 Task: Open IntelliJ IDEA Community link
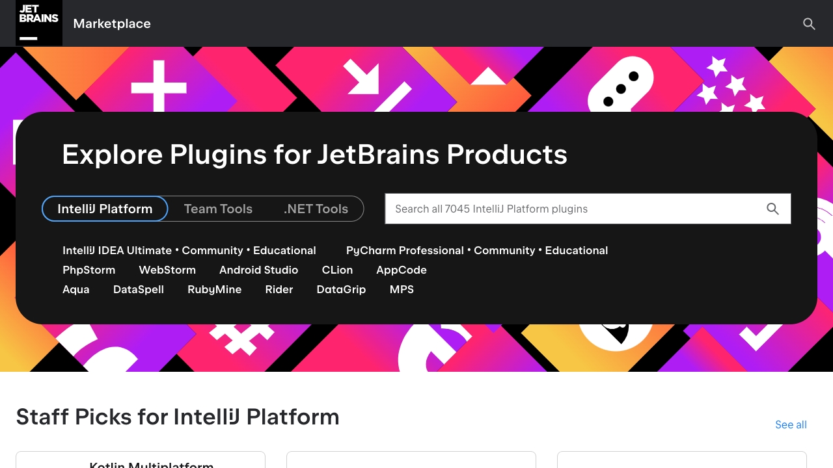click(212, 250)
